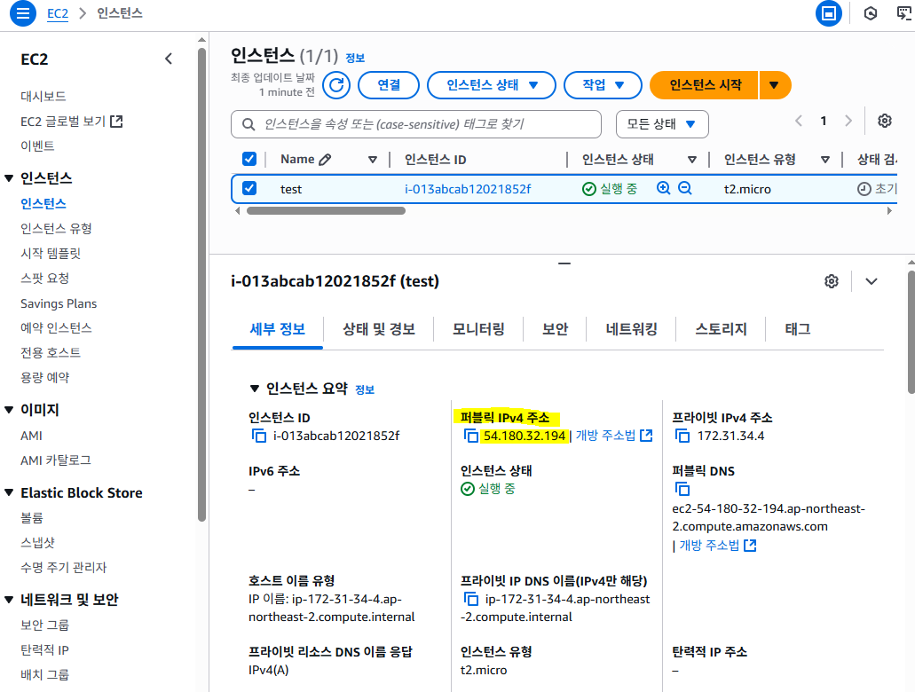Copy private IPv4 address 172.31.34.4
Screen dimensions: 915x692
pyautogui.click(x=682, y=436)
